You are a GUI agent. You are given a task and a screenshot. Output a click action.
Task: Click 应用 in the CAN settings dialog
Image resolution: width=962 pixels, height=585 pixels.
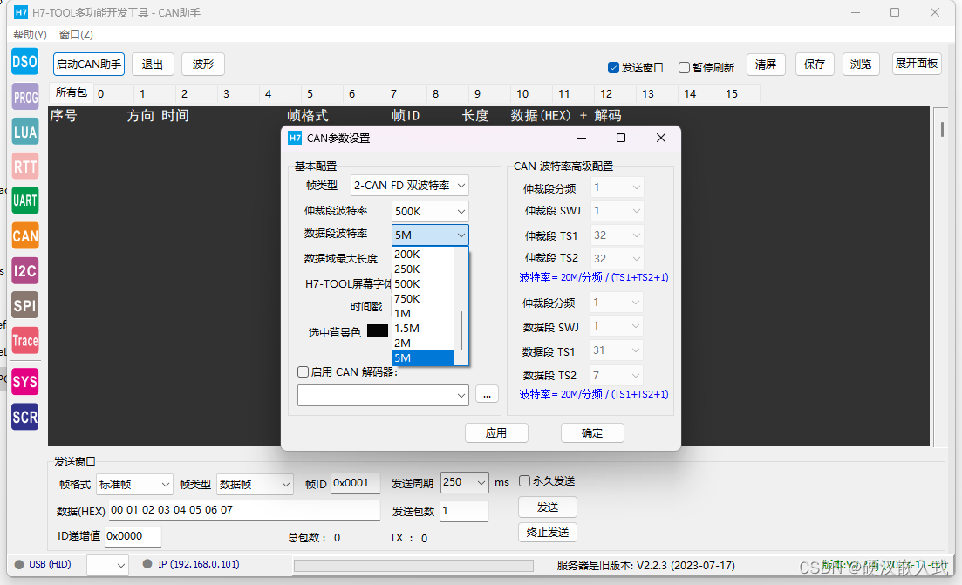click(x=496, y=433)
